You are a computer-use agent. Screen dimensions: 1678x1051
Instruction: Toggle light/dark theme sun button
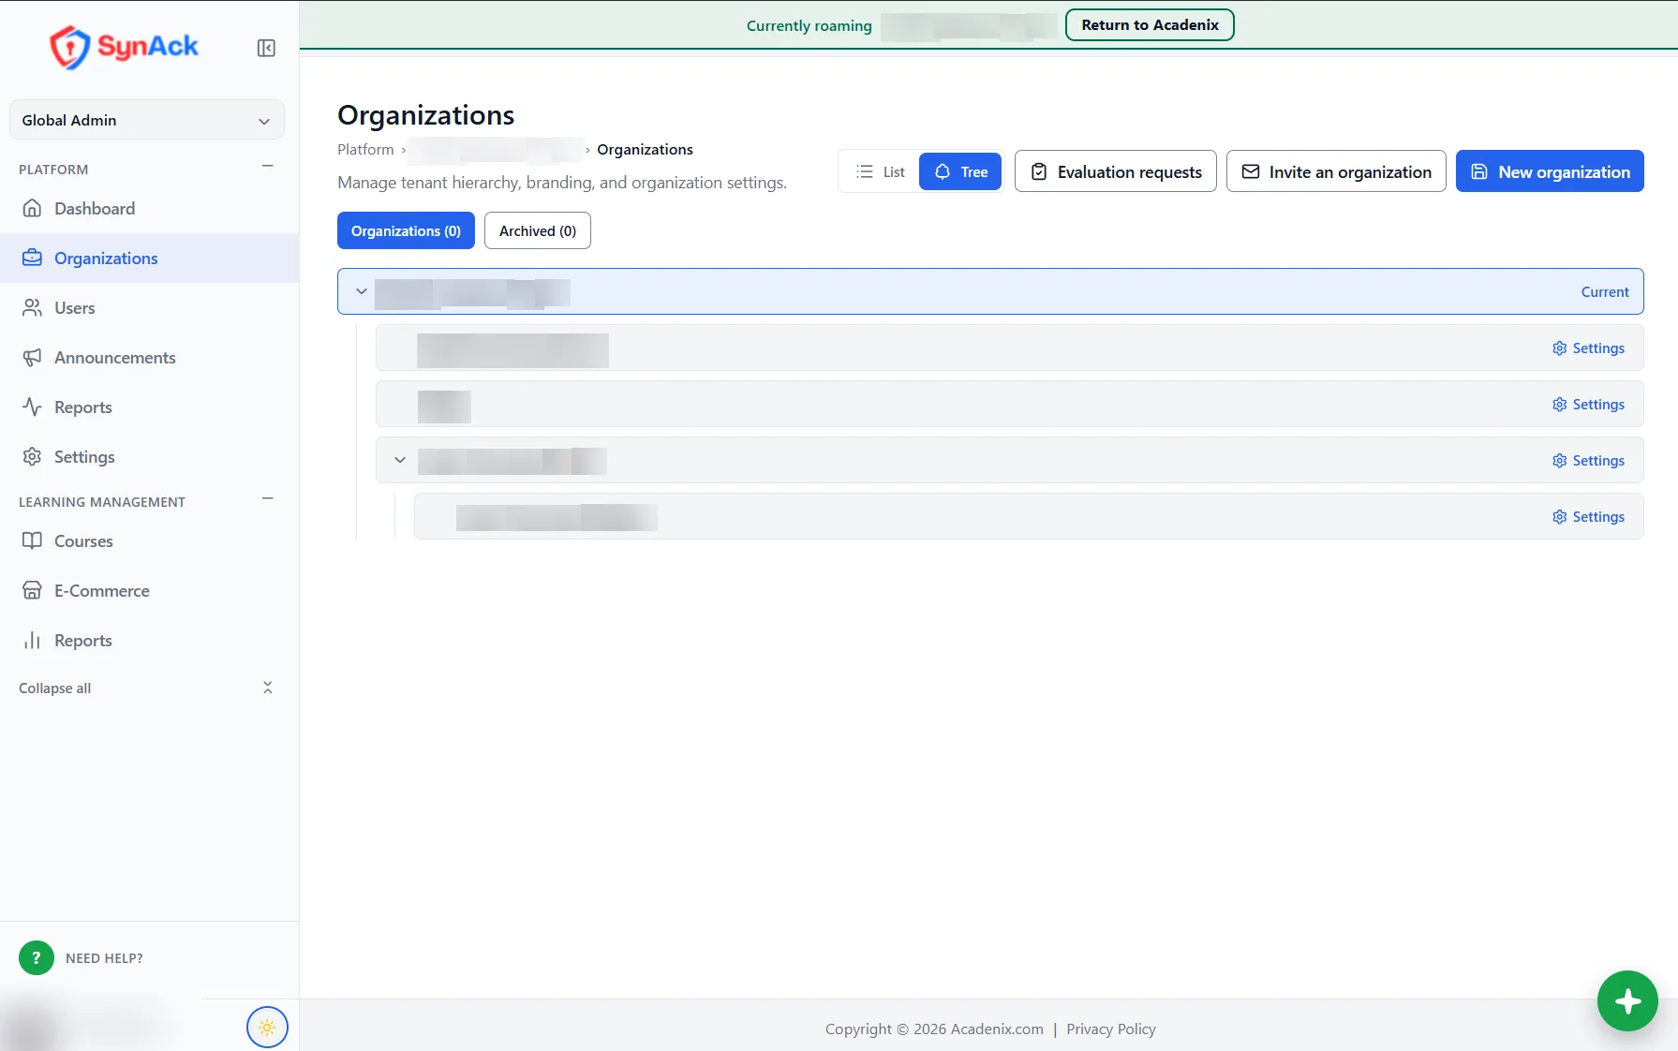tap(267, 1028)
